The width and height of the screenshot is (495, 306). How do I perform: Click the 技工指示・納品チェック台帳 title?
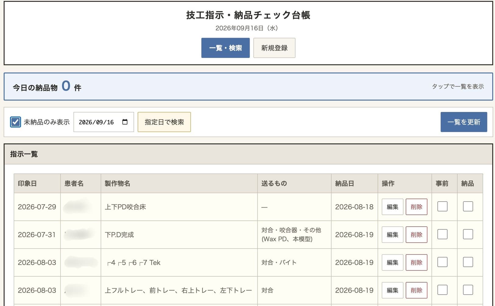pyautogui.click(x=248, y=15)
